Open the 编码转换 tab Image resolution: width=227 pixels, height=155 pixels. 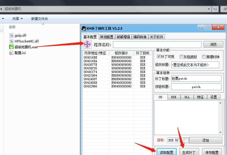click(140, 37)
